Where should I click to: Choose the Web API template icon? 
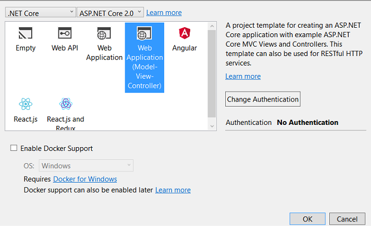pyautogui.click(x=65, y=33)
